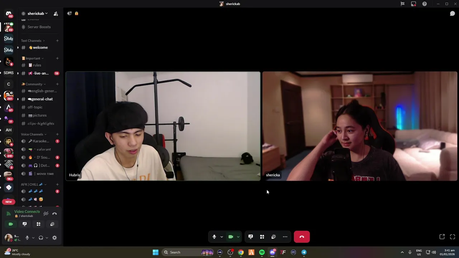Open User Settings gear icon

(x=55, y=238)
